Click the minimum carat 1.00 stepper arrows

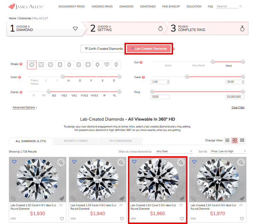click(x=168, y=82)
